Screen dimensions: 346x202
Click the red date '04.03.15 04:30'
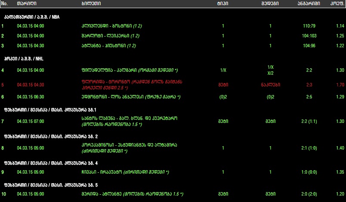tap(31, 85)
